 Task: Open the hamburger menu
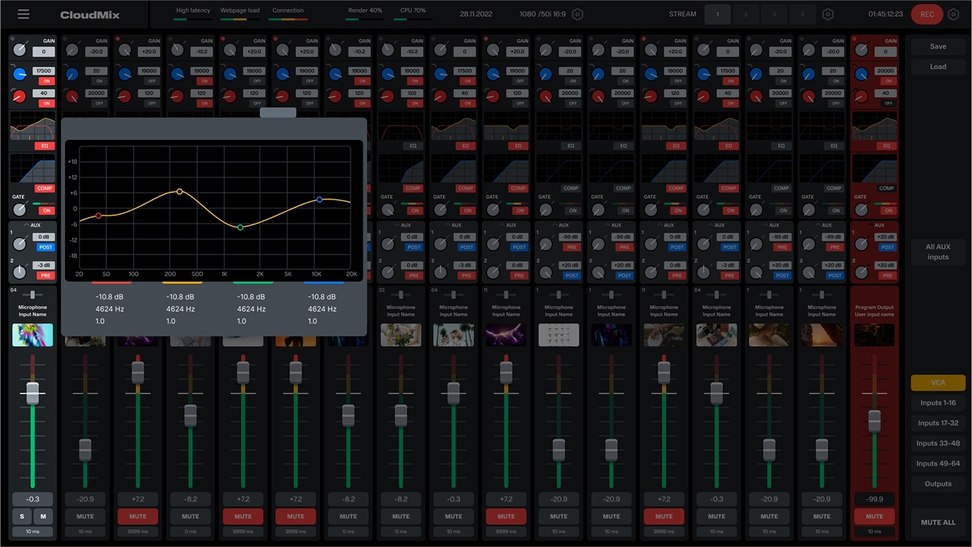pyautogui.click(x=24, y=14)
